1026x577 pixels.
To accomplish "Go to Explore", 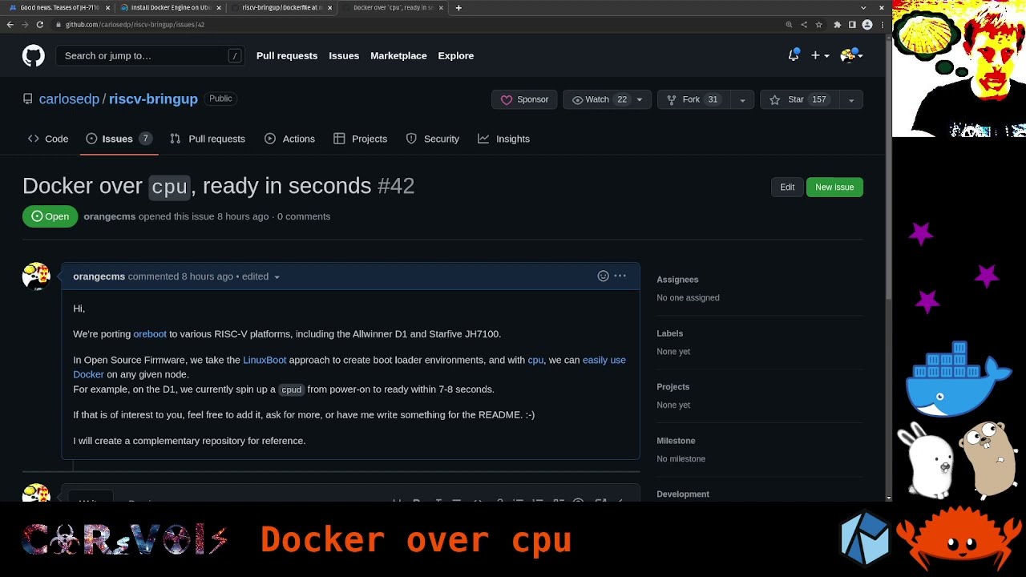I will coord(456,55).
